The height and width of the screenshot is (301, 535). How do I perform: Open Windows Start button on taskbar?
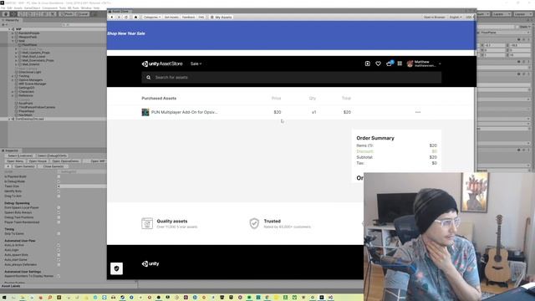4,298
